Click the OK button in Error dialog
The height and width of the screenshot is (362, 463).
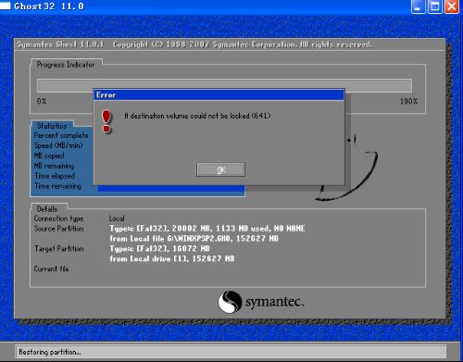tap(220, 169)
